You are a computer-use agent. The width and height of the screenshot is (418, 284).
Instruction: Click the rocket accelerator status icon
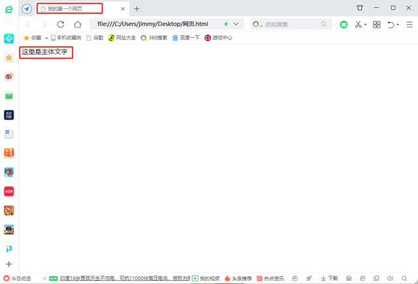[x=309, y=278]
